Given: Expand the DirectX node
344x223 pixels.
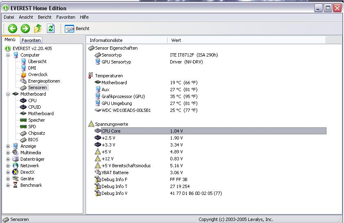Looking at the screenshot, I should pyautogui.click(x=8, y=173).
